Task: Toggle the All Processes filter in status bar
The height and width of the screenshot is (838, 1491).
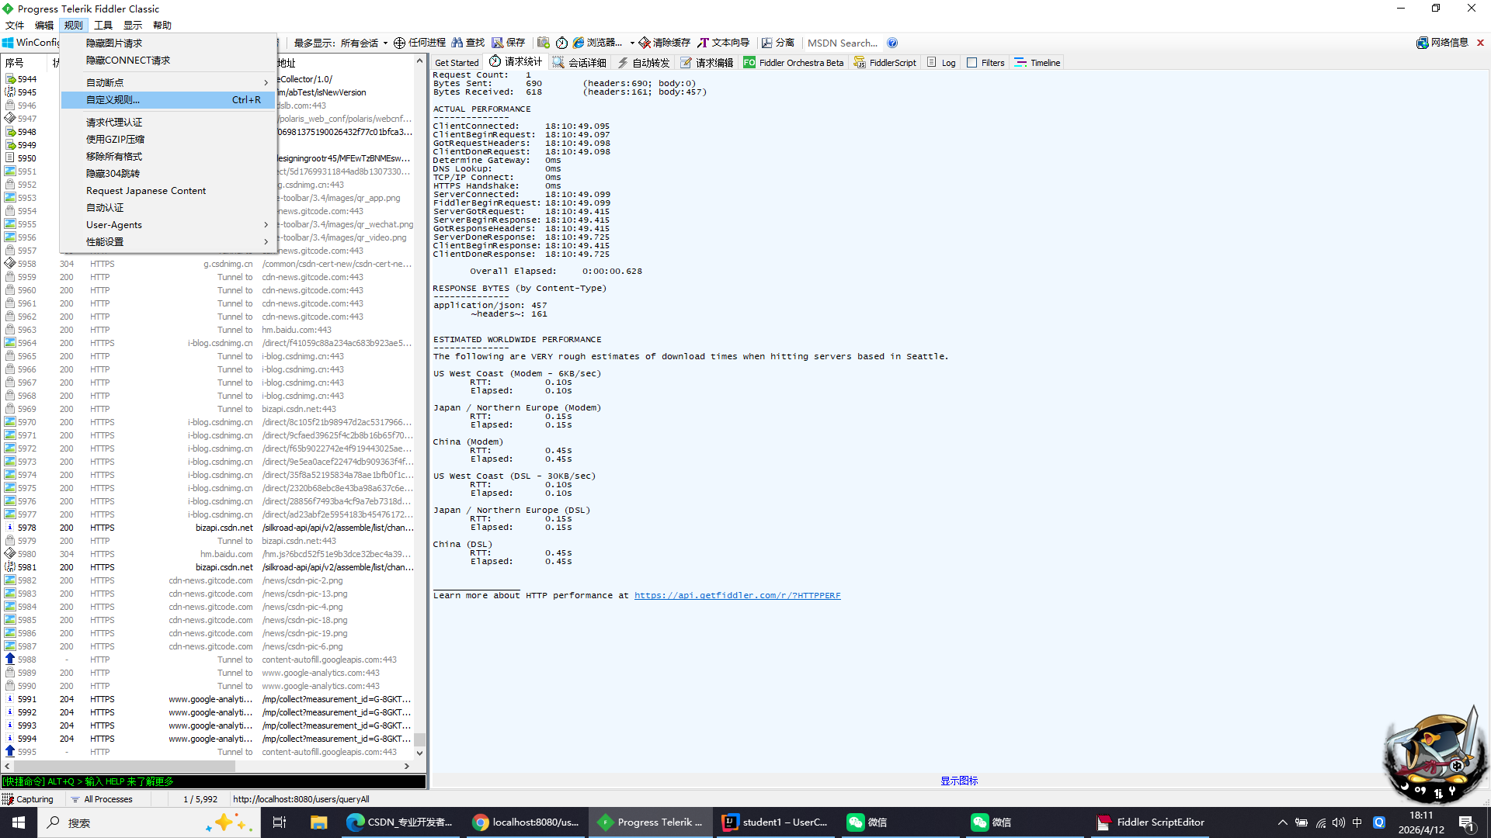Action: coord(101,799)
